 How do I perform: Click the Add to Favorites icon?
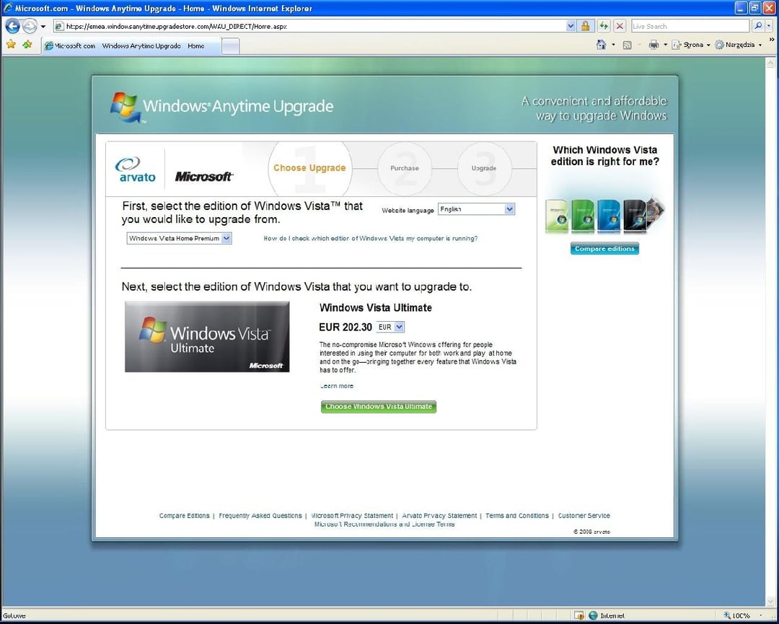click(x=26, y=45)
